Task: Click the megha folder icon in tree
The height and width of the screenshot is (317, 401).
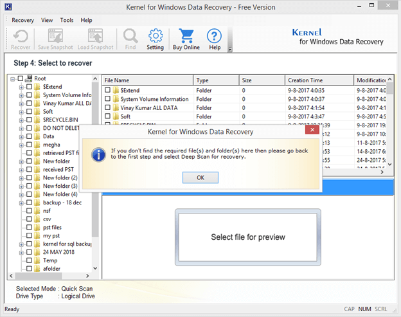Action: 37,145
